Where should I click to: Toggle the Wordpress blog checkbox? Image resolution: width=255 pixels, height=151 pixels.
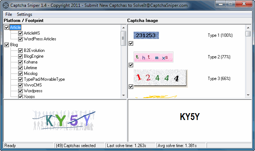pos(20,91)
